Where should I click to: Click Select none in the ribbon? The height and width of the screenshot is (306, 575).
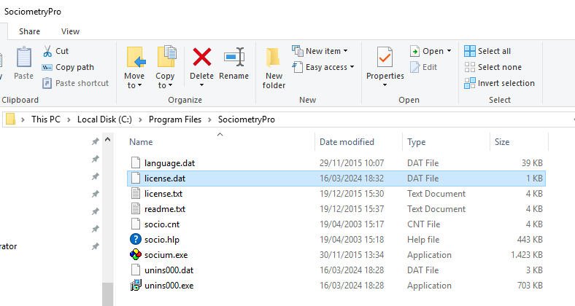click(x=499, y=67)
